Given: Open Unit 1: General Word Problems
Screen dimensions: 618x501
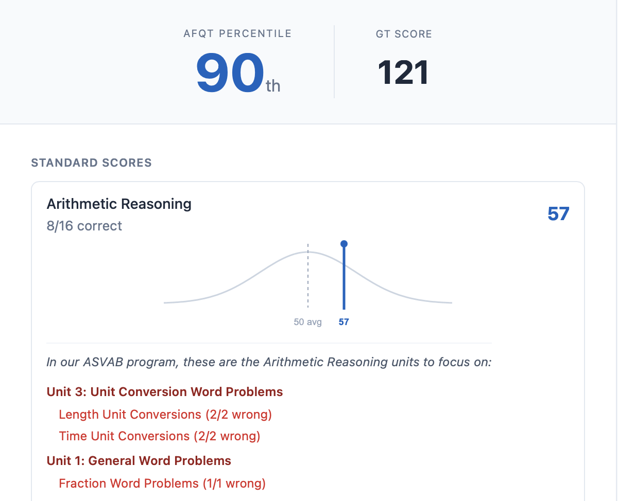Looking at the screenshot, I should pyautogui.click(x=139, y=460).
